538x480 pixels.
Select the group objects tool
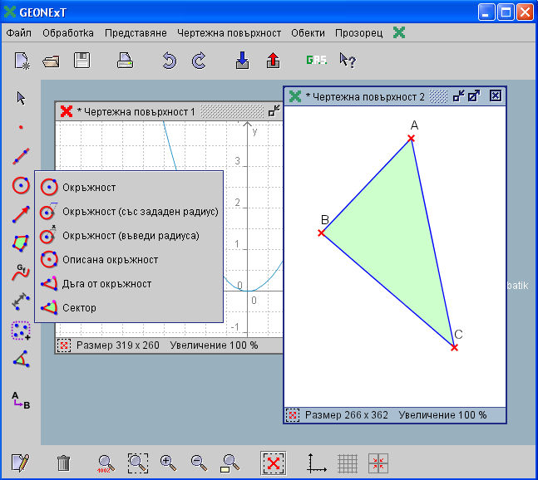(21, 331)
